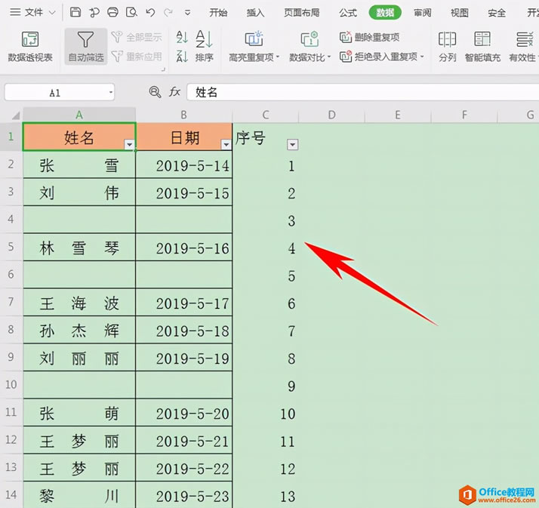Select the 数据 tab

pyautogui.click(x=385, y=13)
